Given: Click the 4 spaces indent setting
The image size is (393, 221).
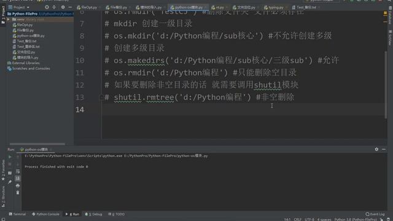Looking at the screenshot, I should 324,219.
